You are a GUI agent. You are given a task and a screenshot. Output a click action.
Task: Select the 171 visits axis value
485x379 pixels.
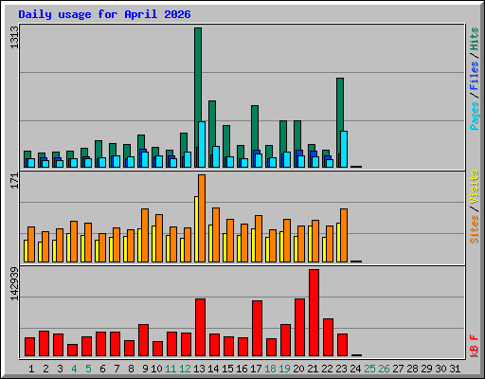[14, 181]
